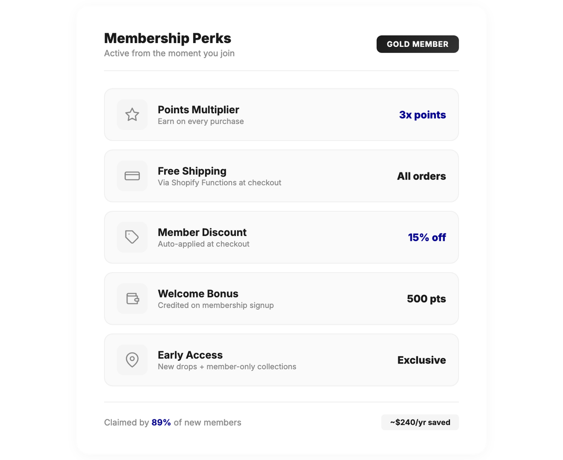
Task: Click the location pin icon for Early Access
Action: point(132,360)
